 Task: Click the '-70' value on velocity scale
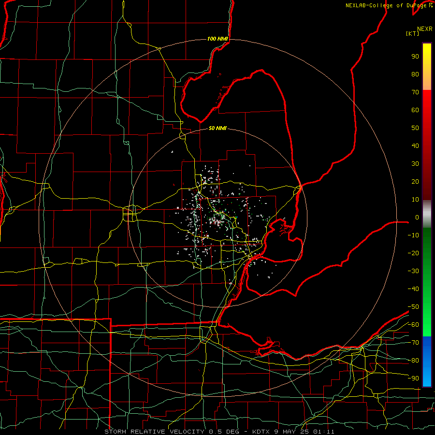coord(413,343)
